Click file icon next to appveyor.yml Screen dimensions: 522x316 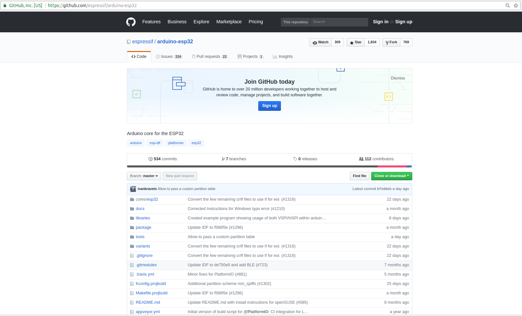pos(132,312)
